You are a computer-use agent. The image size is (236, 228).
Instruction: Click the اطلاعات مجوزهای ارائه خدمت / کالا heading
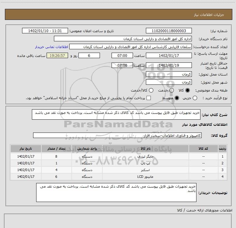coord(204,210)
